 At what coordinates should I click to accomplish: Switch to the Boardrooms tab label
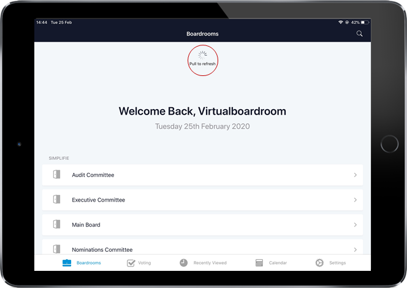click(88, 263)
